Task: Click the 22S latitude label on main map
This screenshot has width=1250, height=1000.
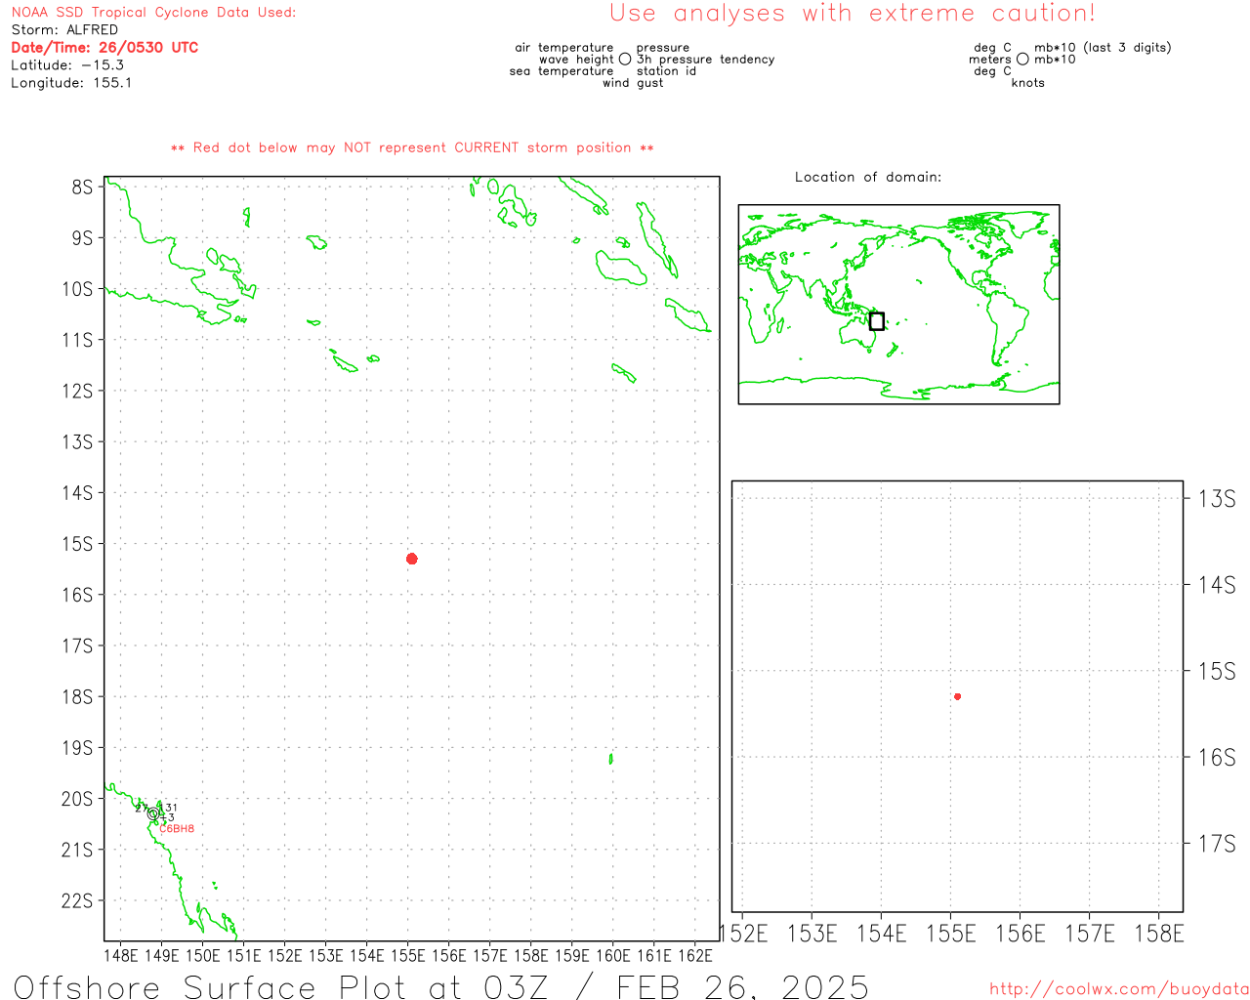Action: pos(77,900)
